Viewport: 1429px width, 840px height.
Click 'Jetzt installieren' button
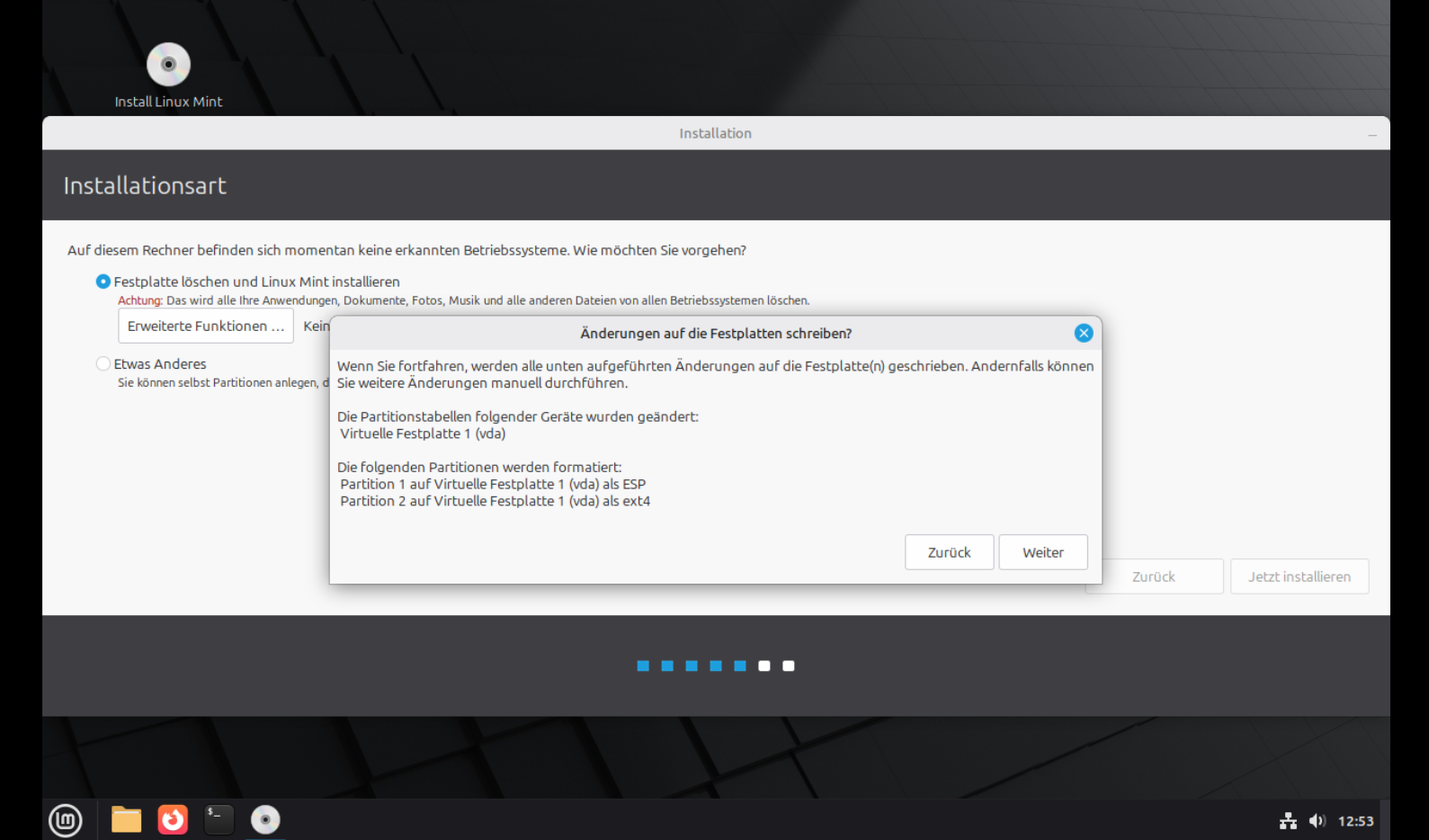(1299, 576)
